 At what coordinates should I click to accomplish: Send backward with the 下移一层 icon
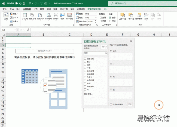click(x=131, y=15)
